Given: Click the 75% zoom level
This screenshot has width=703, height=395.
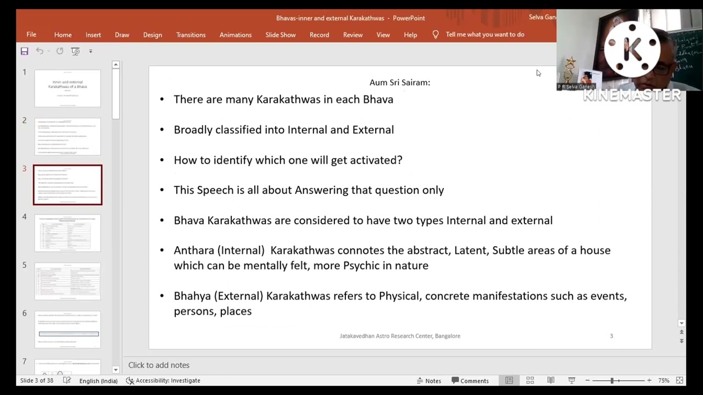Looking at the screenshot, I should point(663,380).
